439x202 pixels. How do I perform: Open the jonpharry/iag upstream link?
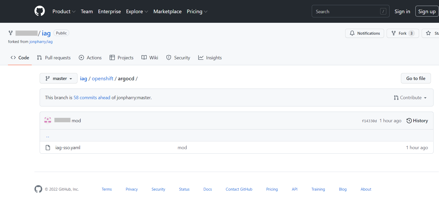coord(41,42)
